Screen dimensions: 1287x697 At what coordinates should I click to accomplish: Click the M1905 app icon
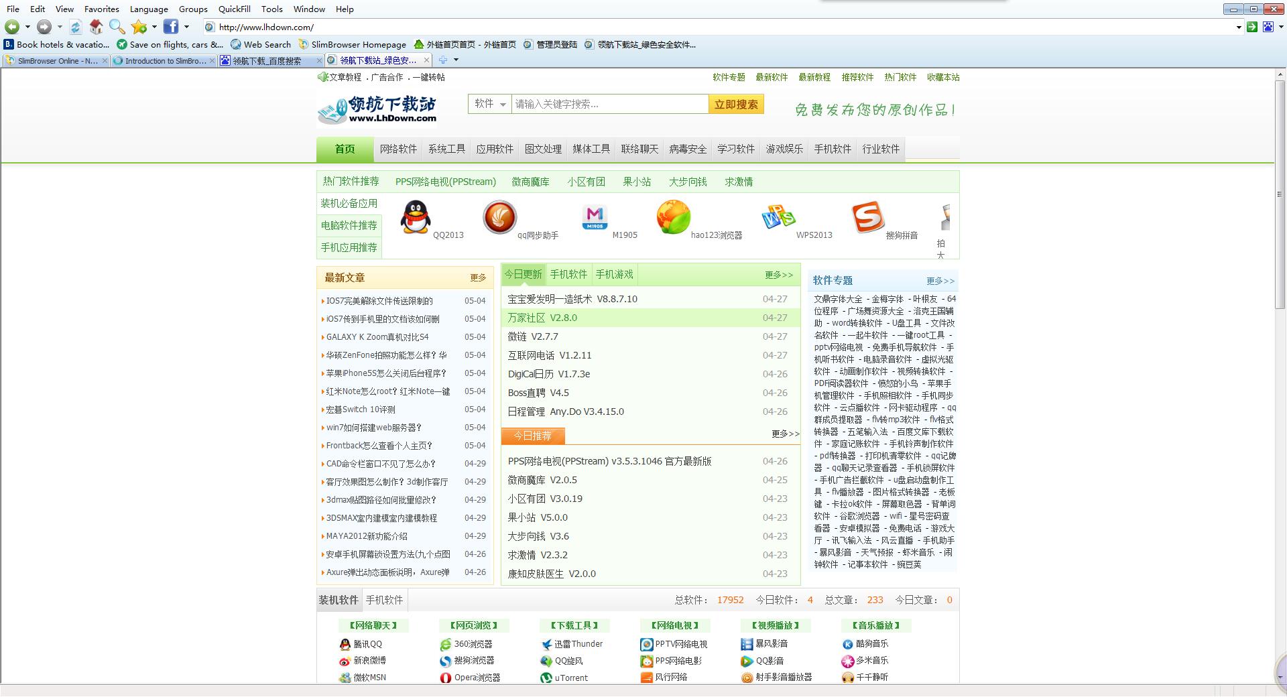click(x=595, y=218)
